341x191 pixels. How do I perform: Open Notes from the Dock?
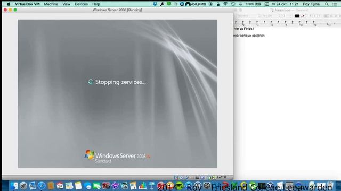(78, 186)
